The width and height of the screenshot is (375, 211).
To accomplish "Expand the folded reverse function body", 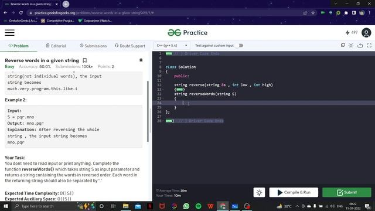I will (179, 90).
